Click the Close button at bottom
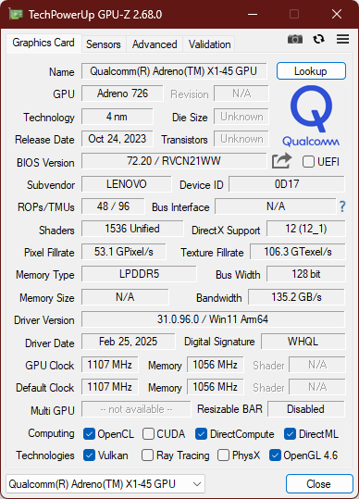Image resolution: width=359 pixels, height=499 pixels. tap(319, 484)
